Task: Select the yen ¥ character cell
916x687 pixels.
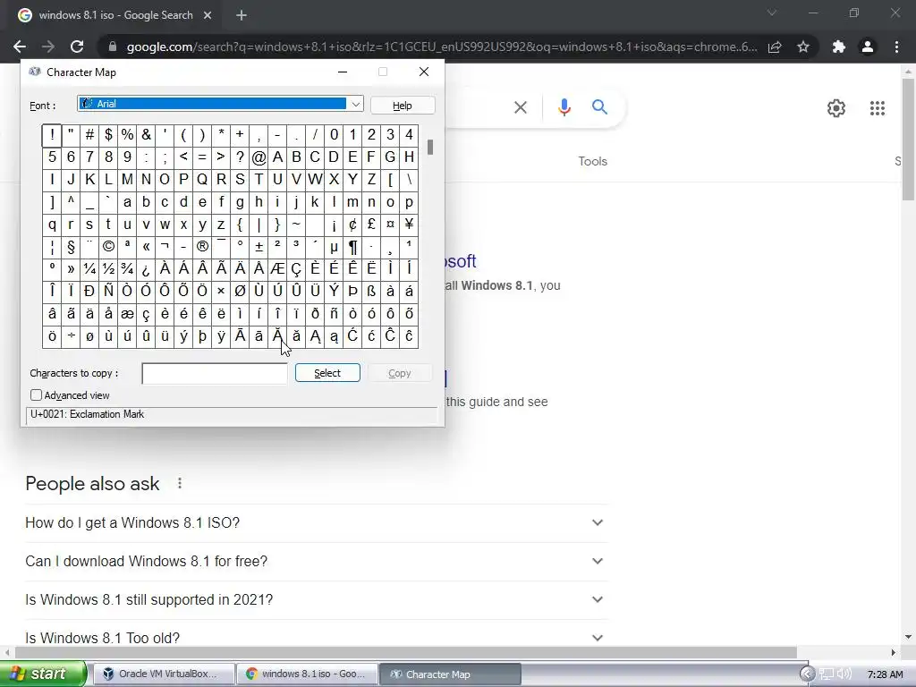Action: pyautogui.click(x=409, y=225)
